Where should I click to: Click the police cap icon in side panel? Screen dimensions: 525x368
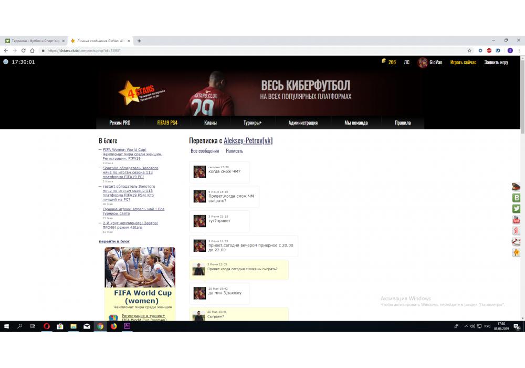tap(516, 187)
